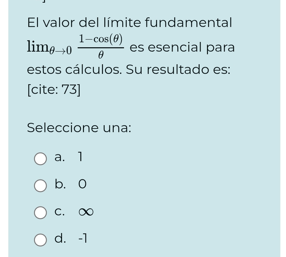The image size is (286, 257).
Task: Click the 'b.' option letter label
Action: tap(60, 184)
